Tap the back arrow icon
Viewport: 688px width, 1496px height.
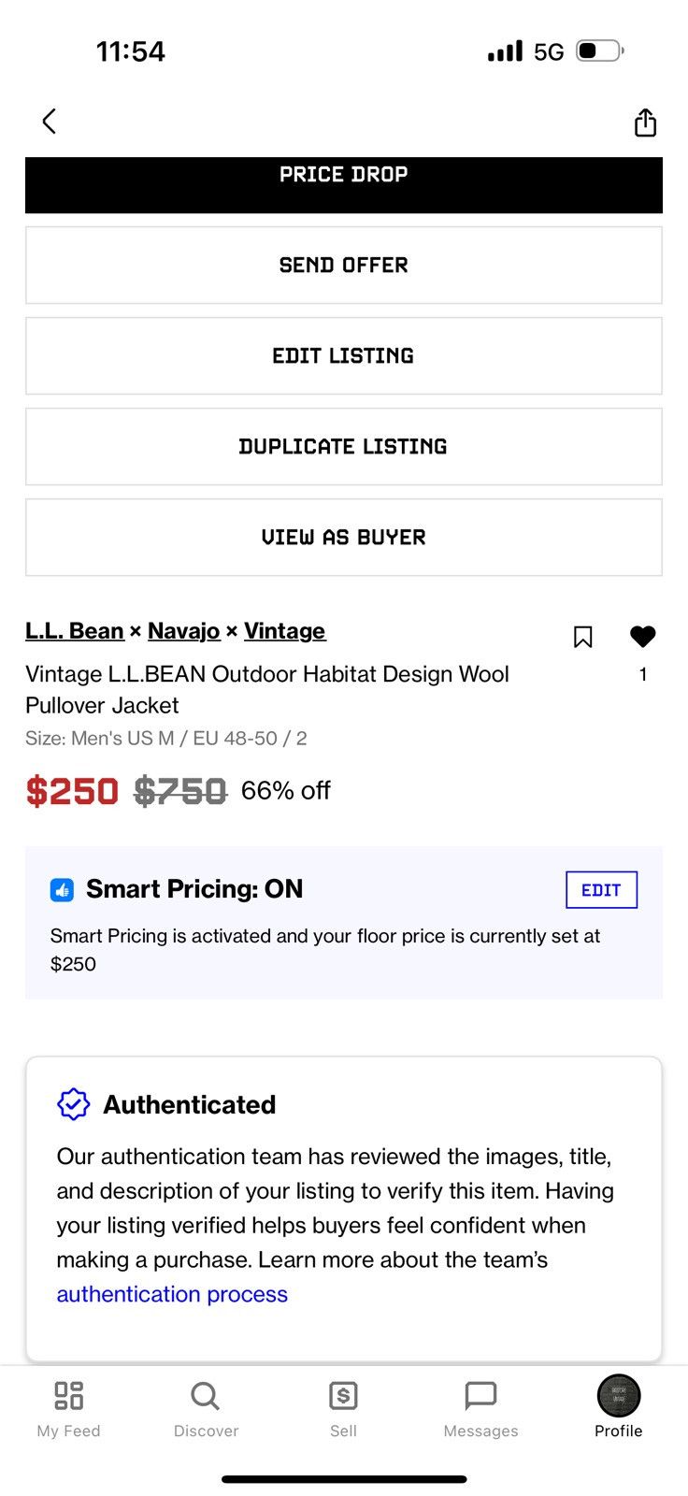coord(50,122)
